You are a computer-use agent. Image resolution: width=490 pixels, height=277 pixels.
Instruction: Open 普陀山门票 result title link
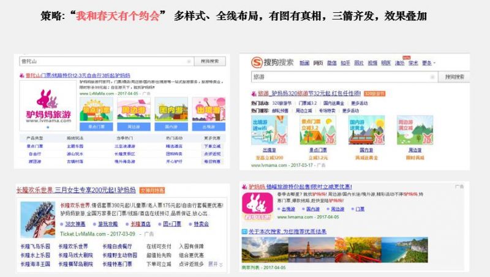(x=78, y=75)
